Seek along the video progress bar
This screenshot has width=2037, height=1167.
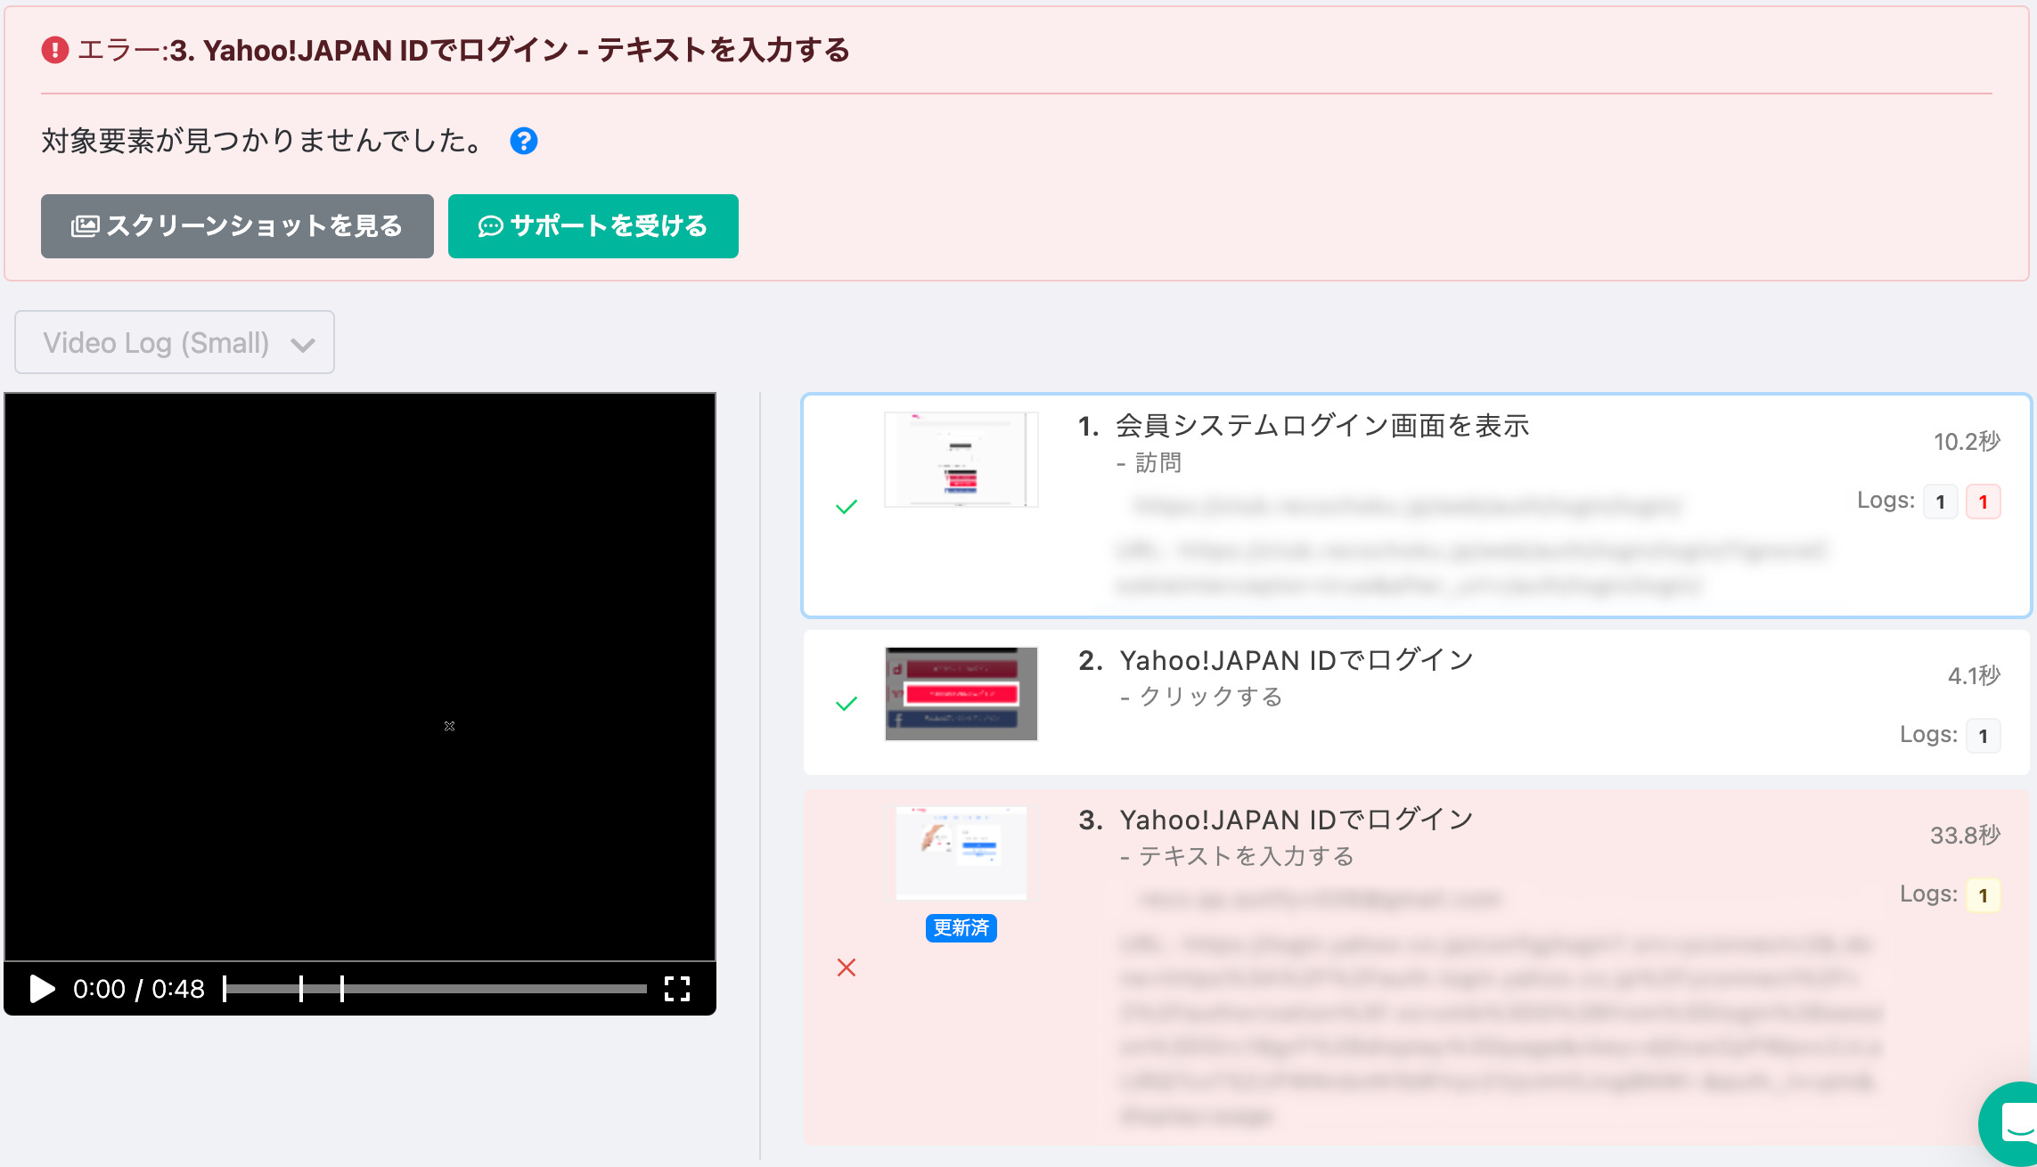[x=437, y=989]
